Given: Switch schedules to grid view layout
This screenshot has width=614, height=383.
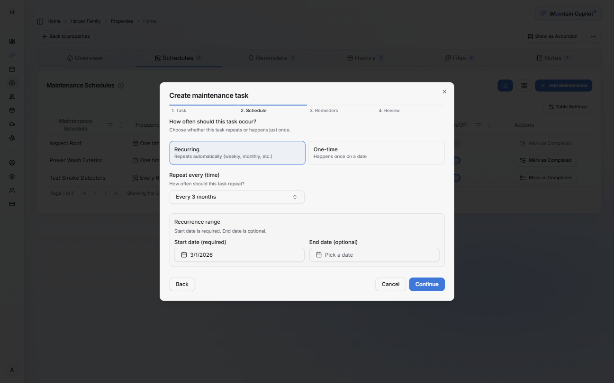Looking at the screenshot, I should click(524, 86).
